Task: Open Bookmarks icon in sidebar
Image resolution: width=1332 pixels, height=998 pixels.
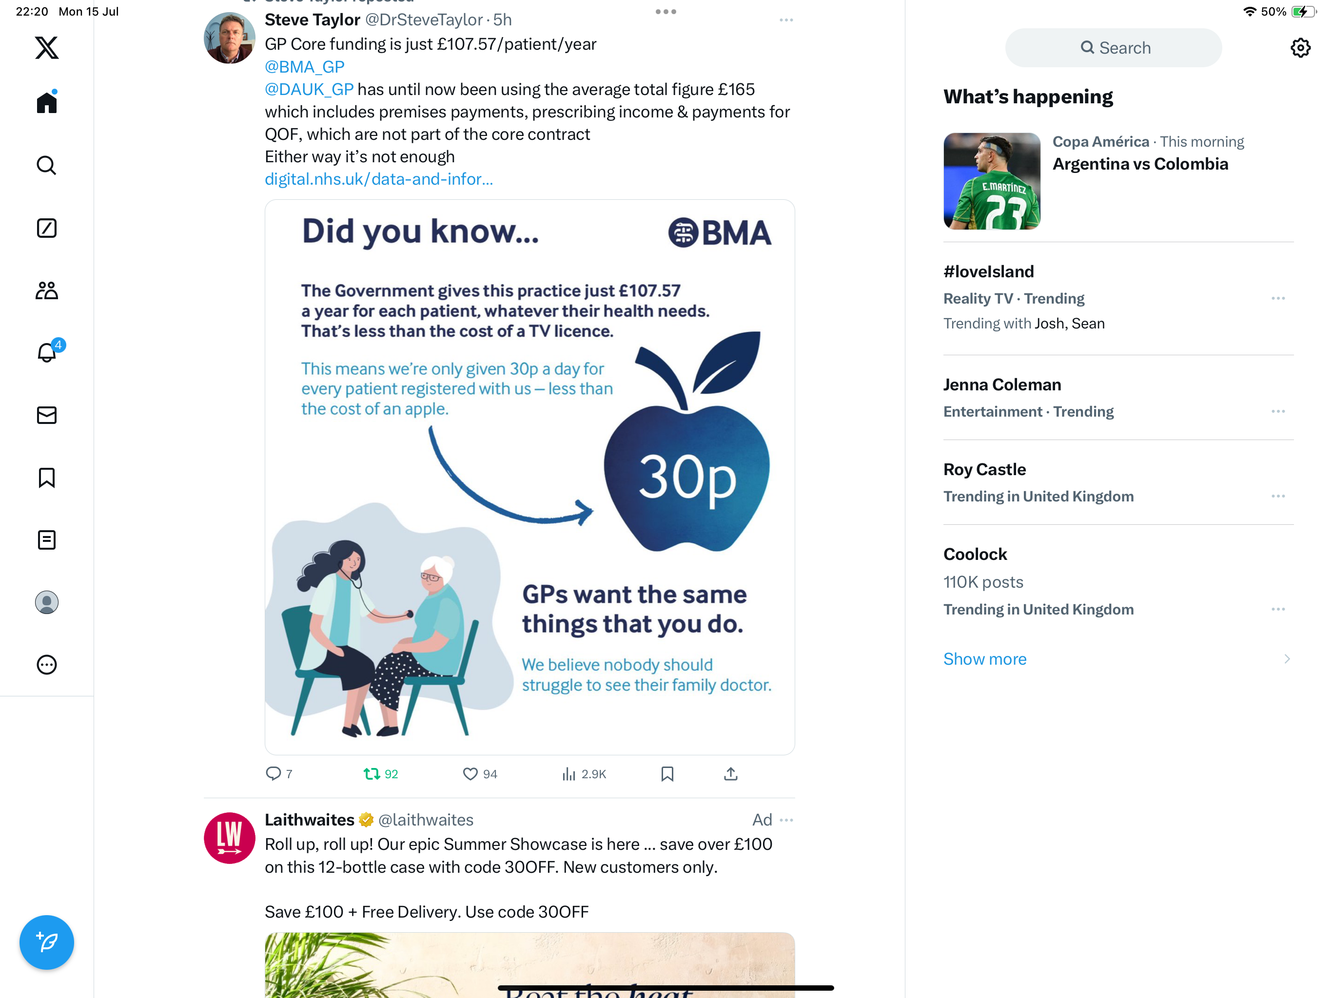Action: 46,478
